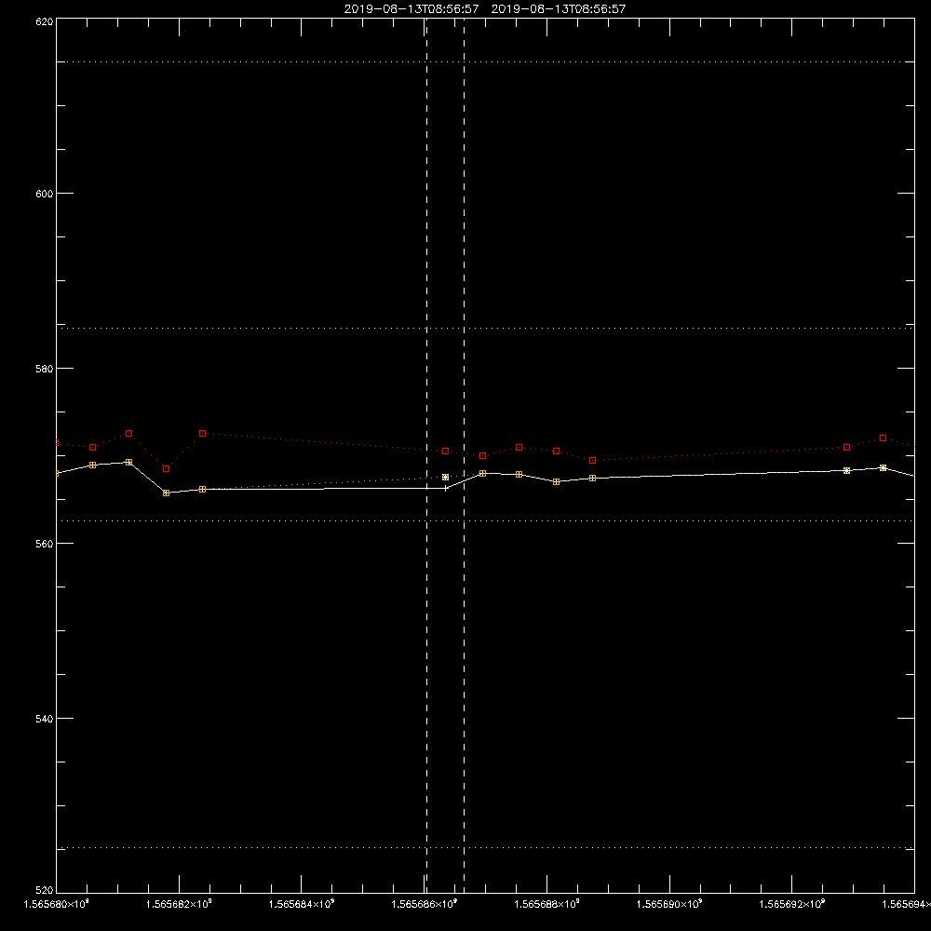The image size is (931, 931).
Task: Click the 1.565692×10⁹ x-axis label
Action: pyautogui.click(x=792, y=904)
